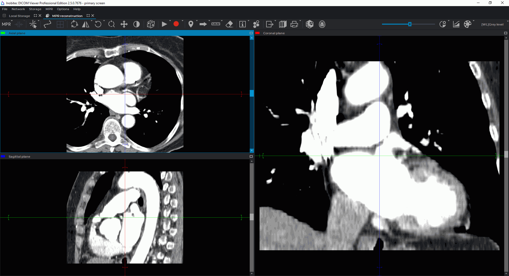509x276 pixels.
Task: Open the Help menu
Action: point(77,9)
